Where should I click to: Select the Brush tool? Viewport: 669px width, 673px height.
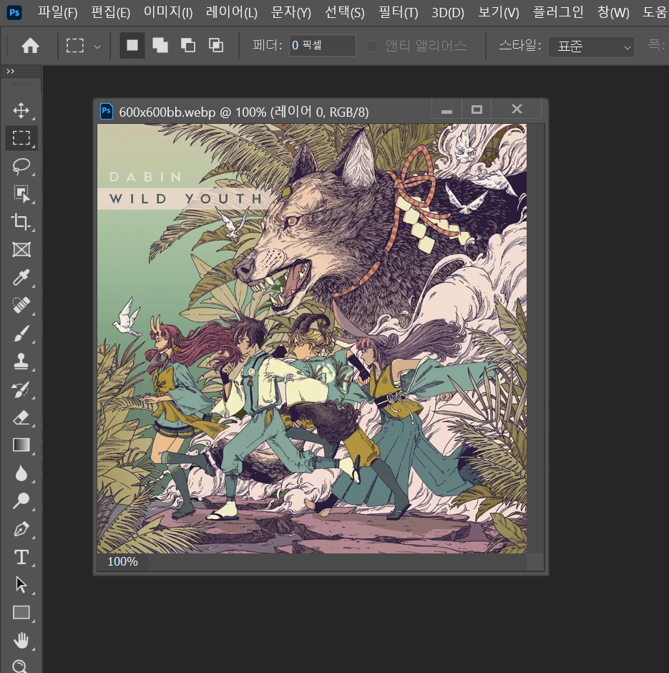click(21, 334)
